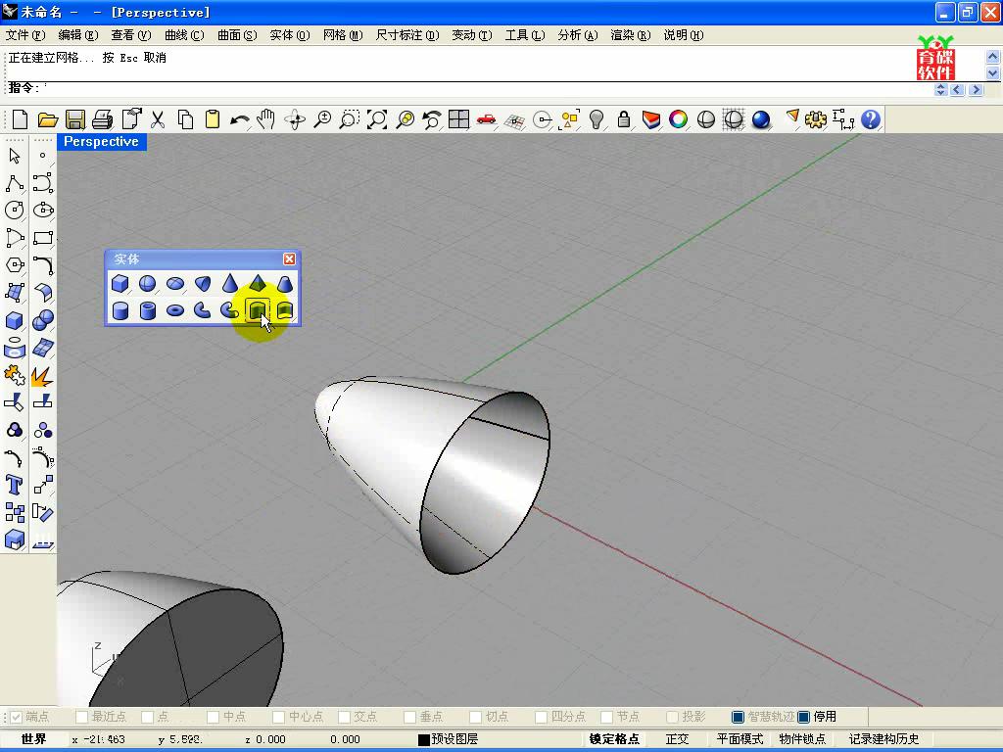Select the Tube tool in the 实体 palette
The width and height of the screenshot is (1003, 752).
[x=148, y=310]
